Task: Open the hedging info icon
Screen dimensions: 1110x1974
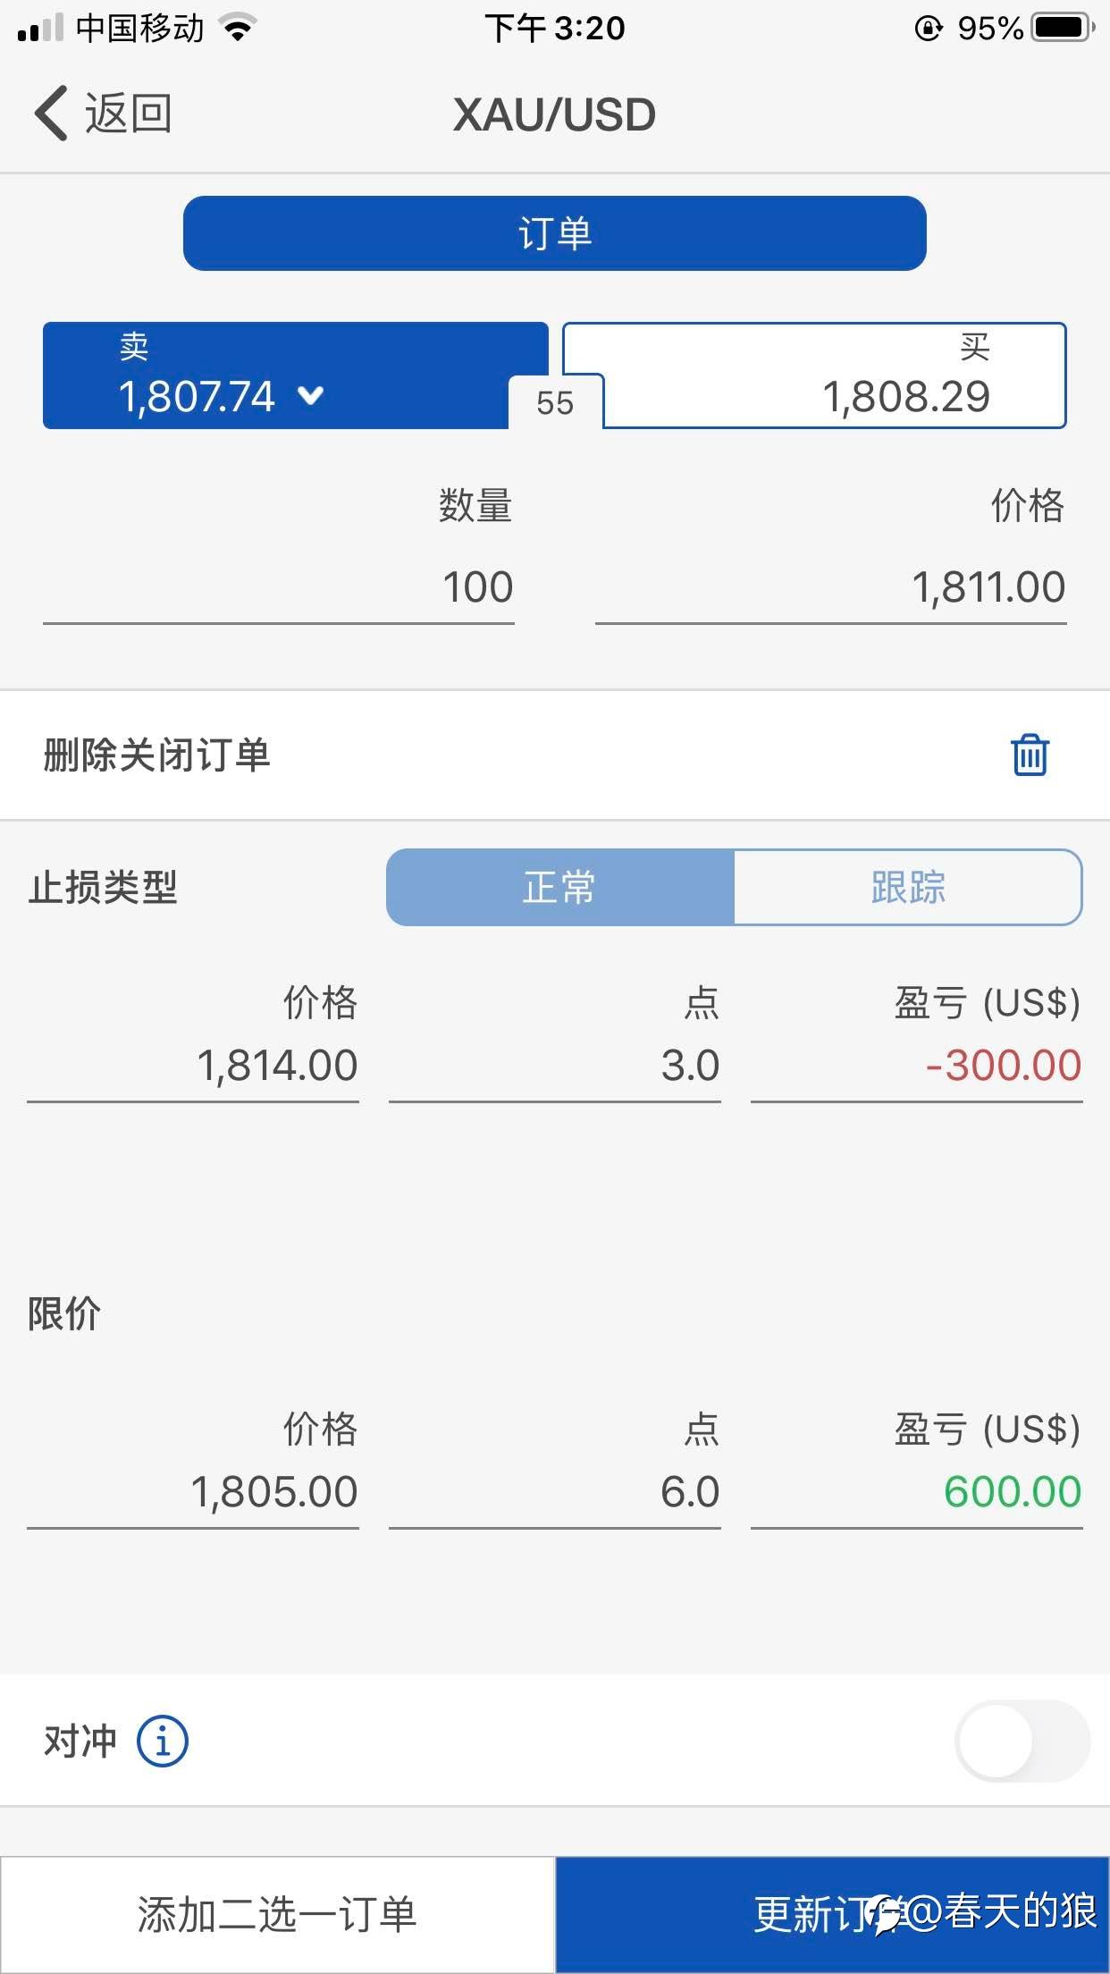Action: pyautogui.click(x=162, y=1742)
